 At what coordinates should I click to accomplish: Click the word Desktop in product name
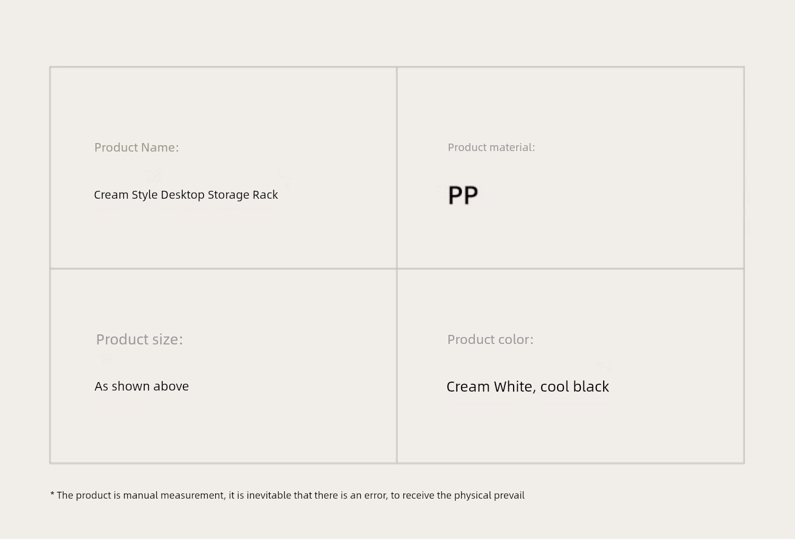click(182, 195)
